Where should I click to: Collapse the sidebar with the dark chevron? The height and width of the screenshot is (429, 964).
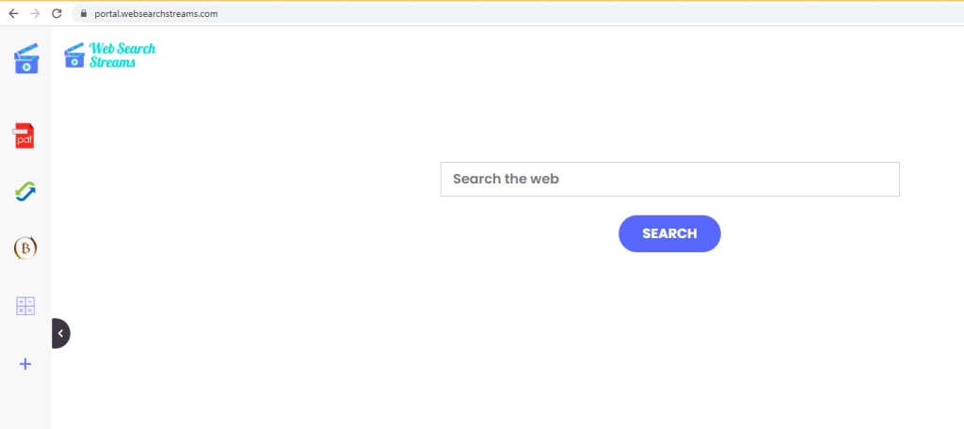(x=60, y=333)
